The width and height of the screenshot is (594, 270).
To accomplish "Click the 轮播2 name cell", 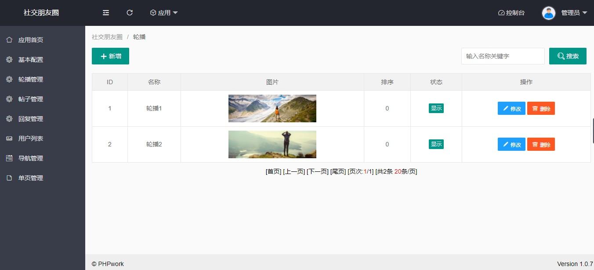I will pyautogui.click(x=154, y=144).
